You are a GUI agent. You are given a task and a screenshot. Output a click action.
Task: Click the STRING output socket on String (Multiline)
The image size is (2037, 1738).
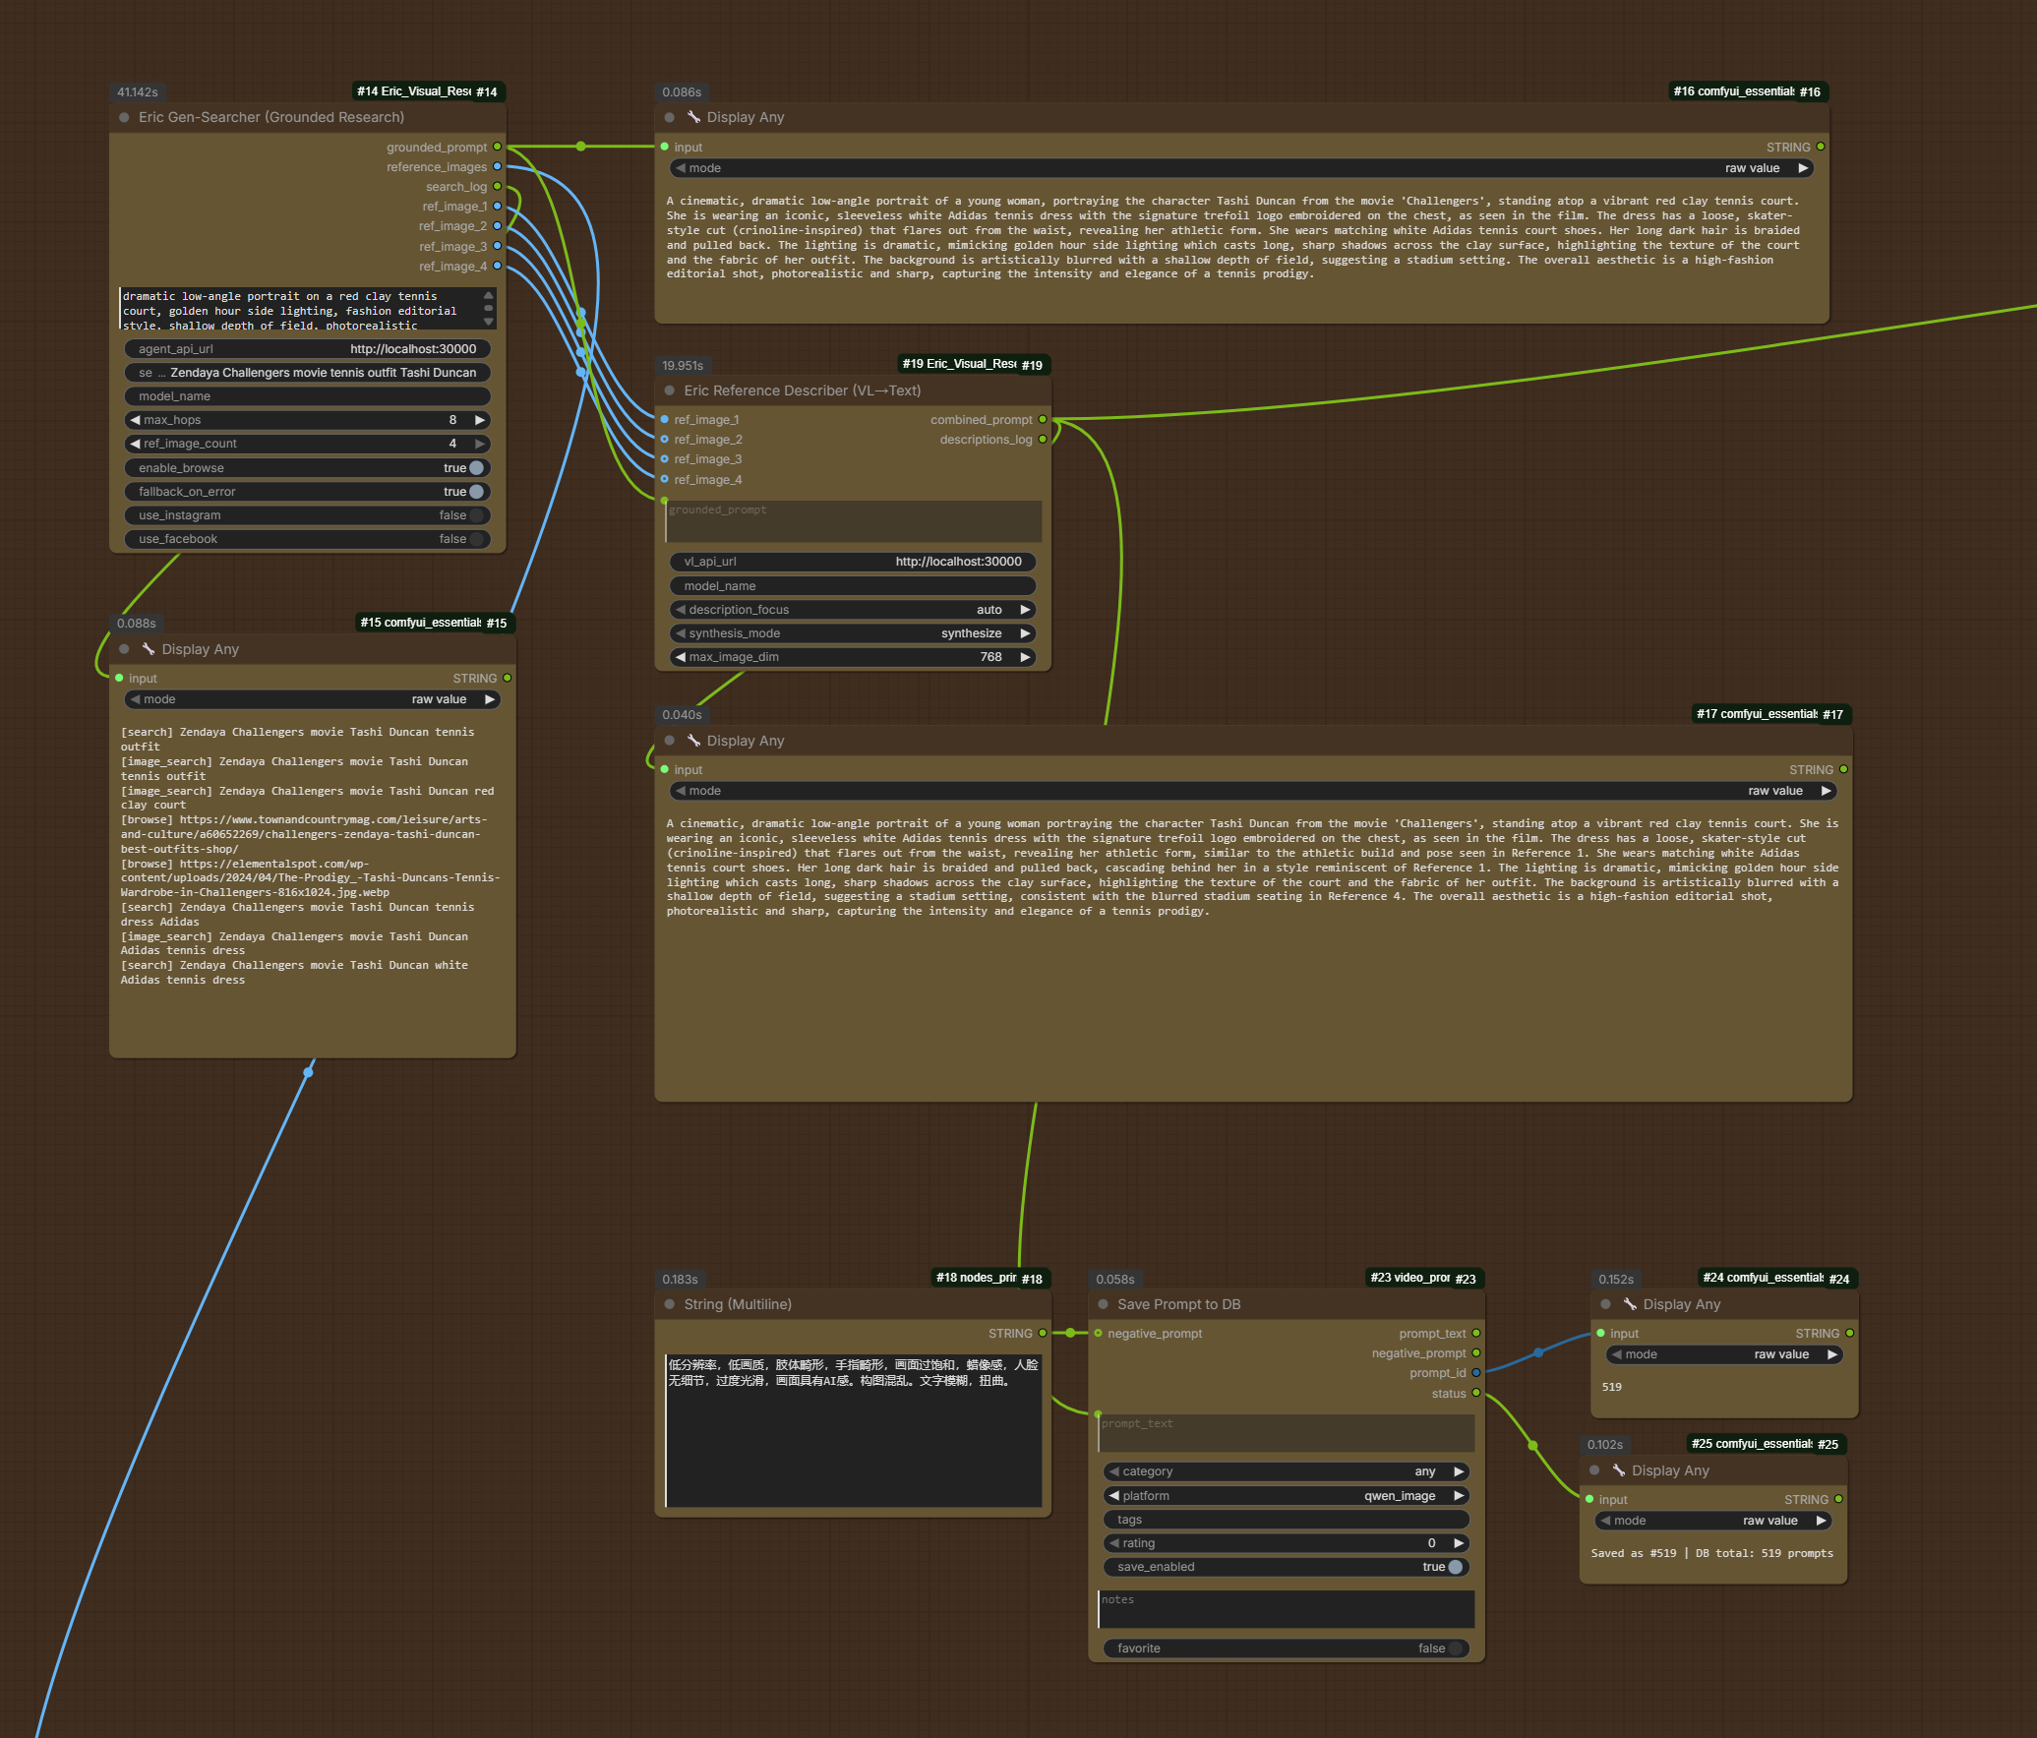pos(1043,1333)
